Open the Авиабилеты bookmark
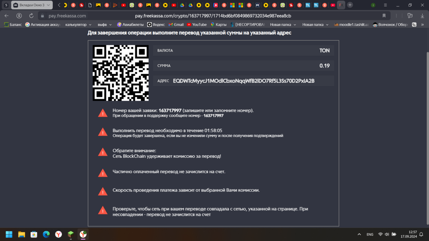 [130, 24]
